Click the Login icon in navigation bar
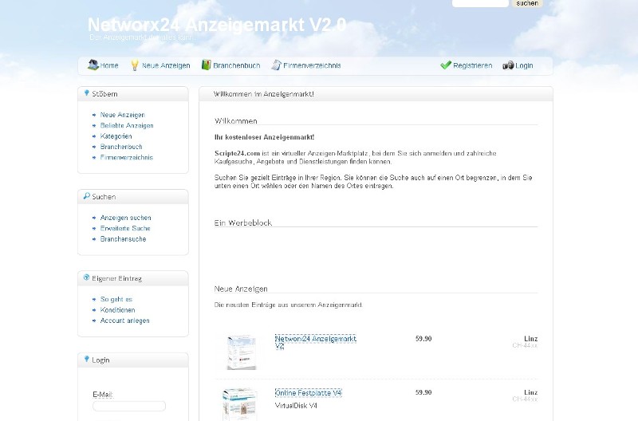 508,65
